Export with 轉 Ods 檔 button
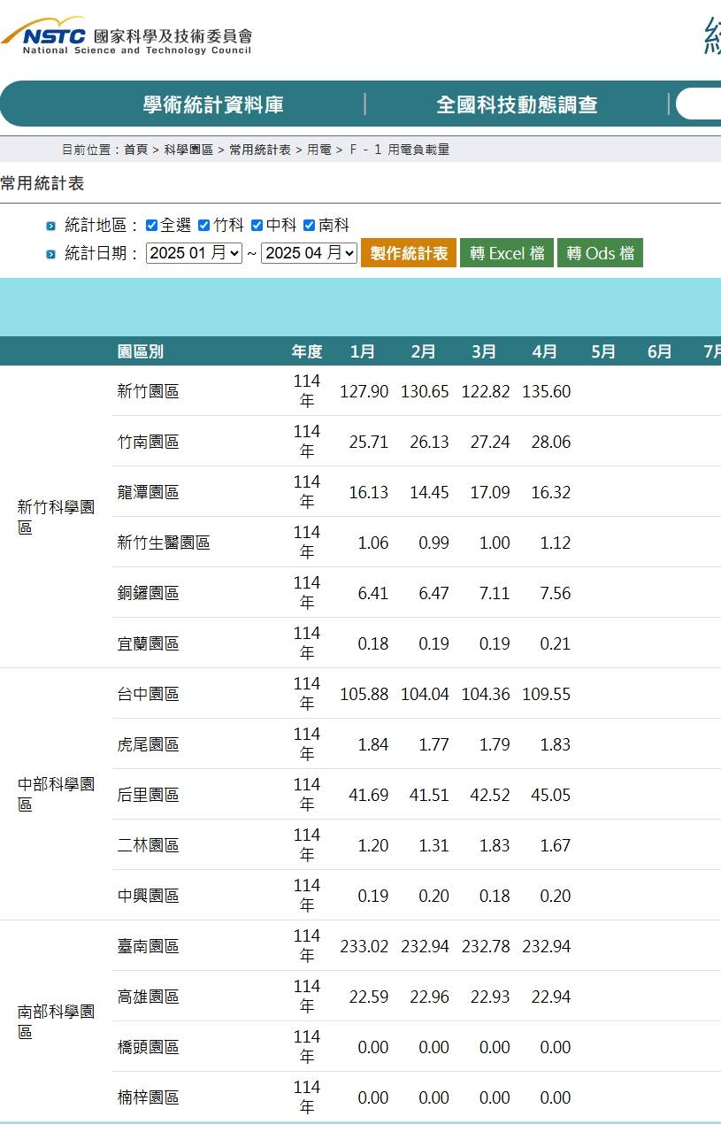Viewport: 721px width, 1124px height. pyautogui.click(x=600, y=253)
